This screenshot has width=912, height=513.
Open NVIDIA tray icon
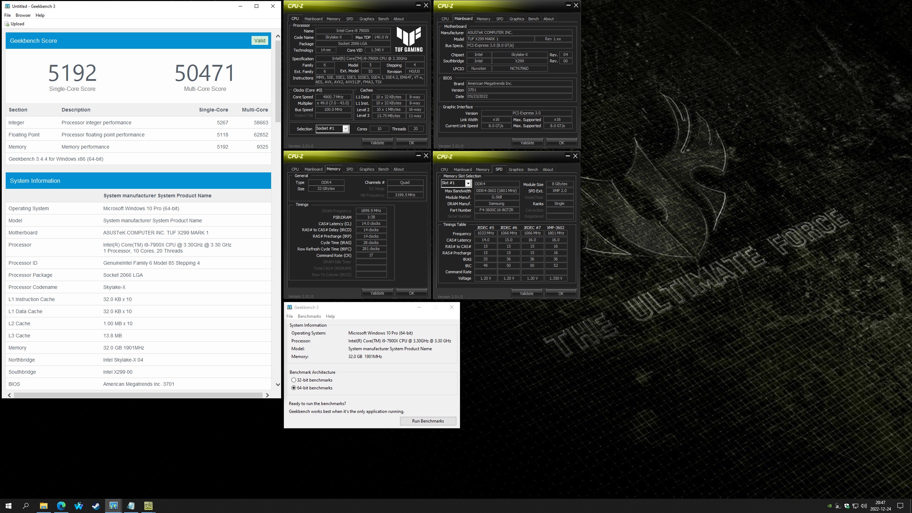click(x=829, y=506)
